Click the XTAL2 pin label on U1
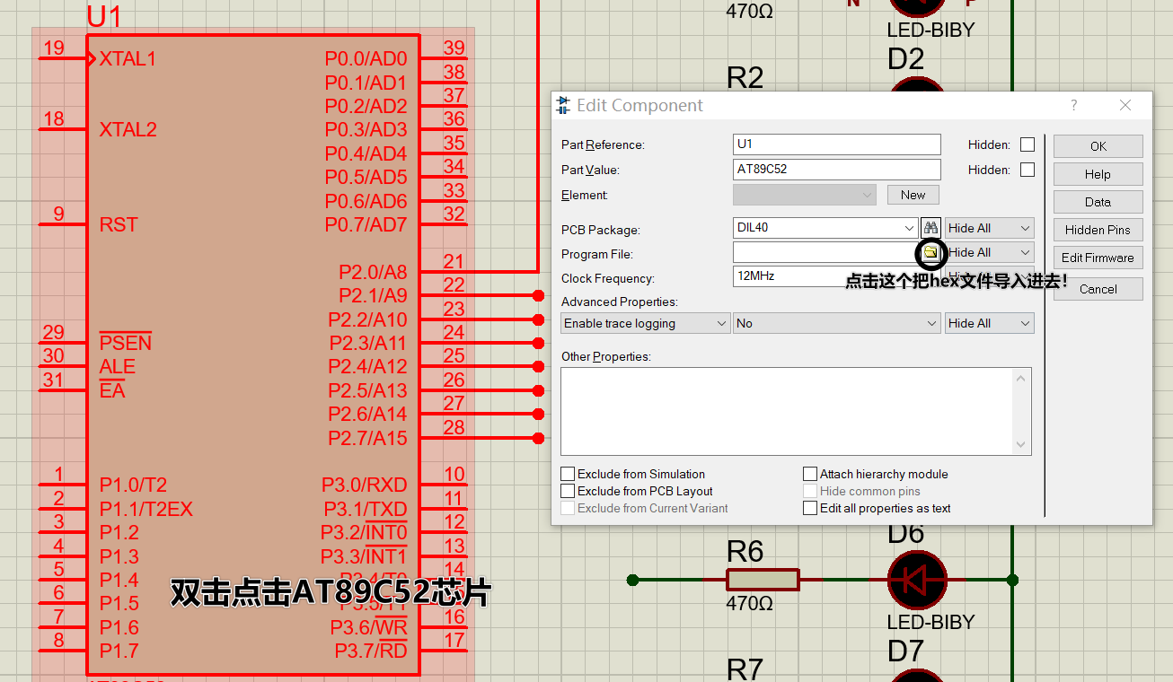Image resolution: width=1173 pixels, height=682 pixels. tap(128, 129)
